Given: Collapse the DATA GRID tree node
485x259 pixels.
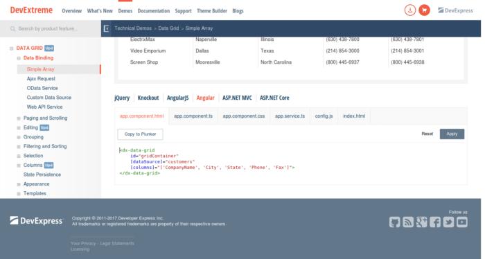Looking at the screenshot, I should point(12,48).
